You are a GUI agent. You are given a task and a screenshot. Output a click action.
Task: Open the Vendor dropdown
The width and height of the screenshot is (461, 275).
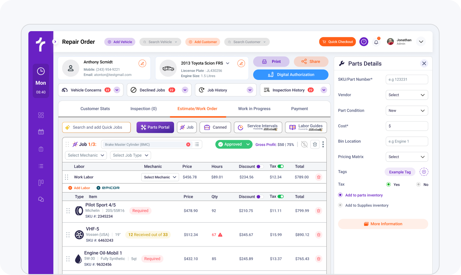pyautogui.click(x=407, y=95)
